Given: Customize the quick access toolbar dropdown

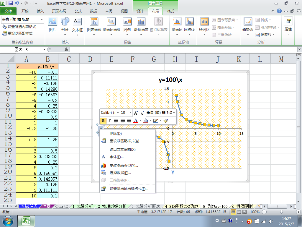Looking at the screenshot, I should point(36,3).
